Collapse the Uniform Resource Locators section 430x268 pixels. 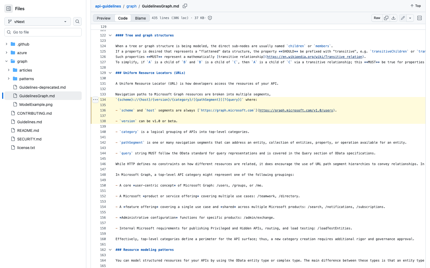pos(110,73)
